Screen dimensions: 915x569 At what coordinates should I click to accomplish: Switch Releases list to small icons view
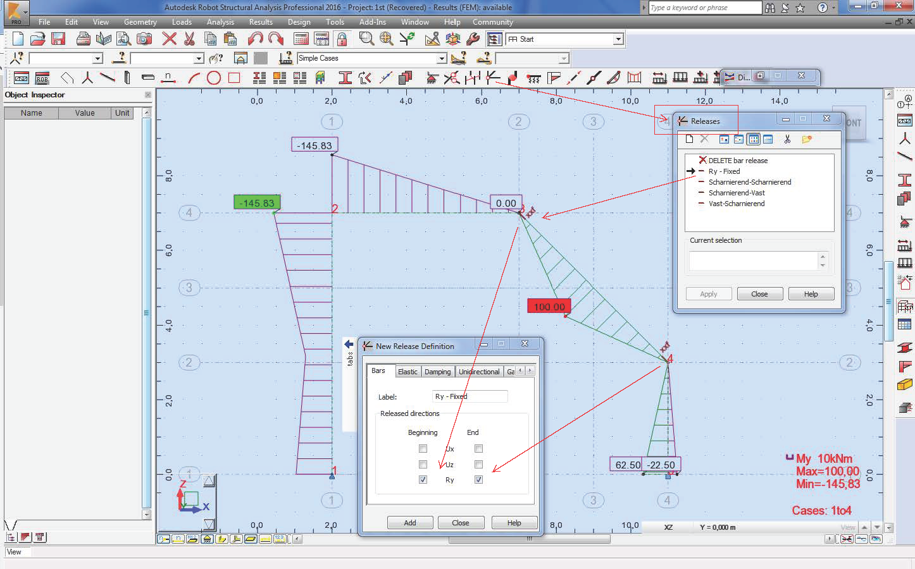[738, 139]
